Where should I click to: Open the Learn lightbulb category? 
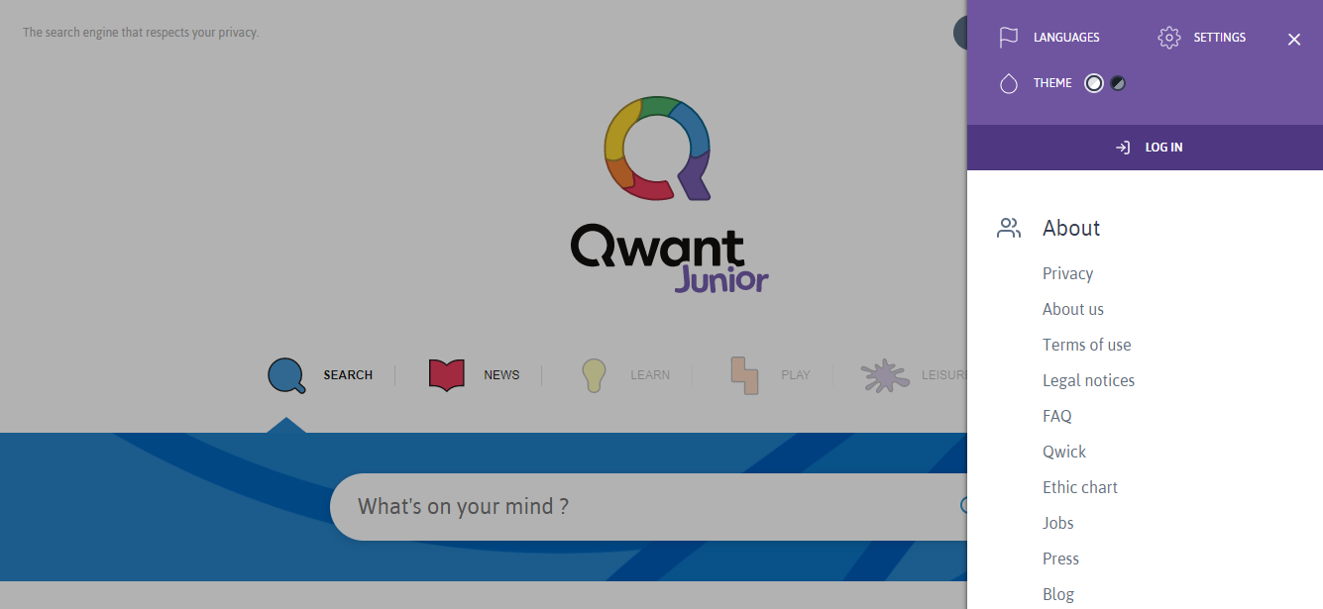click(594, 375)
